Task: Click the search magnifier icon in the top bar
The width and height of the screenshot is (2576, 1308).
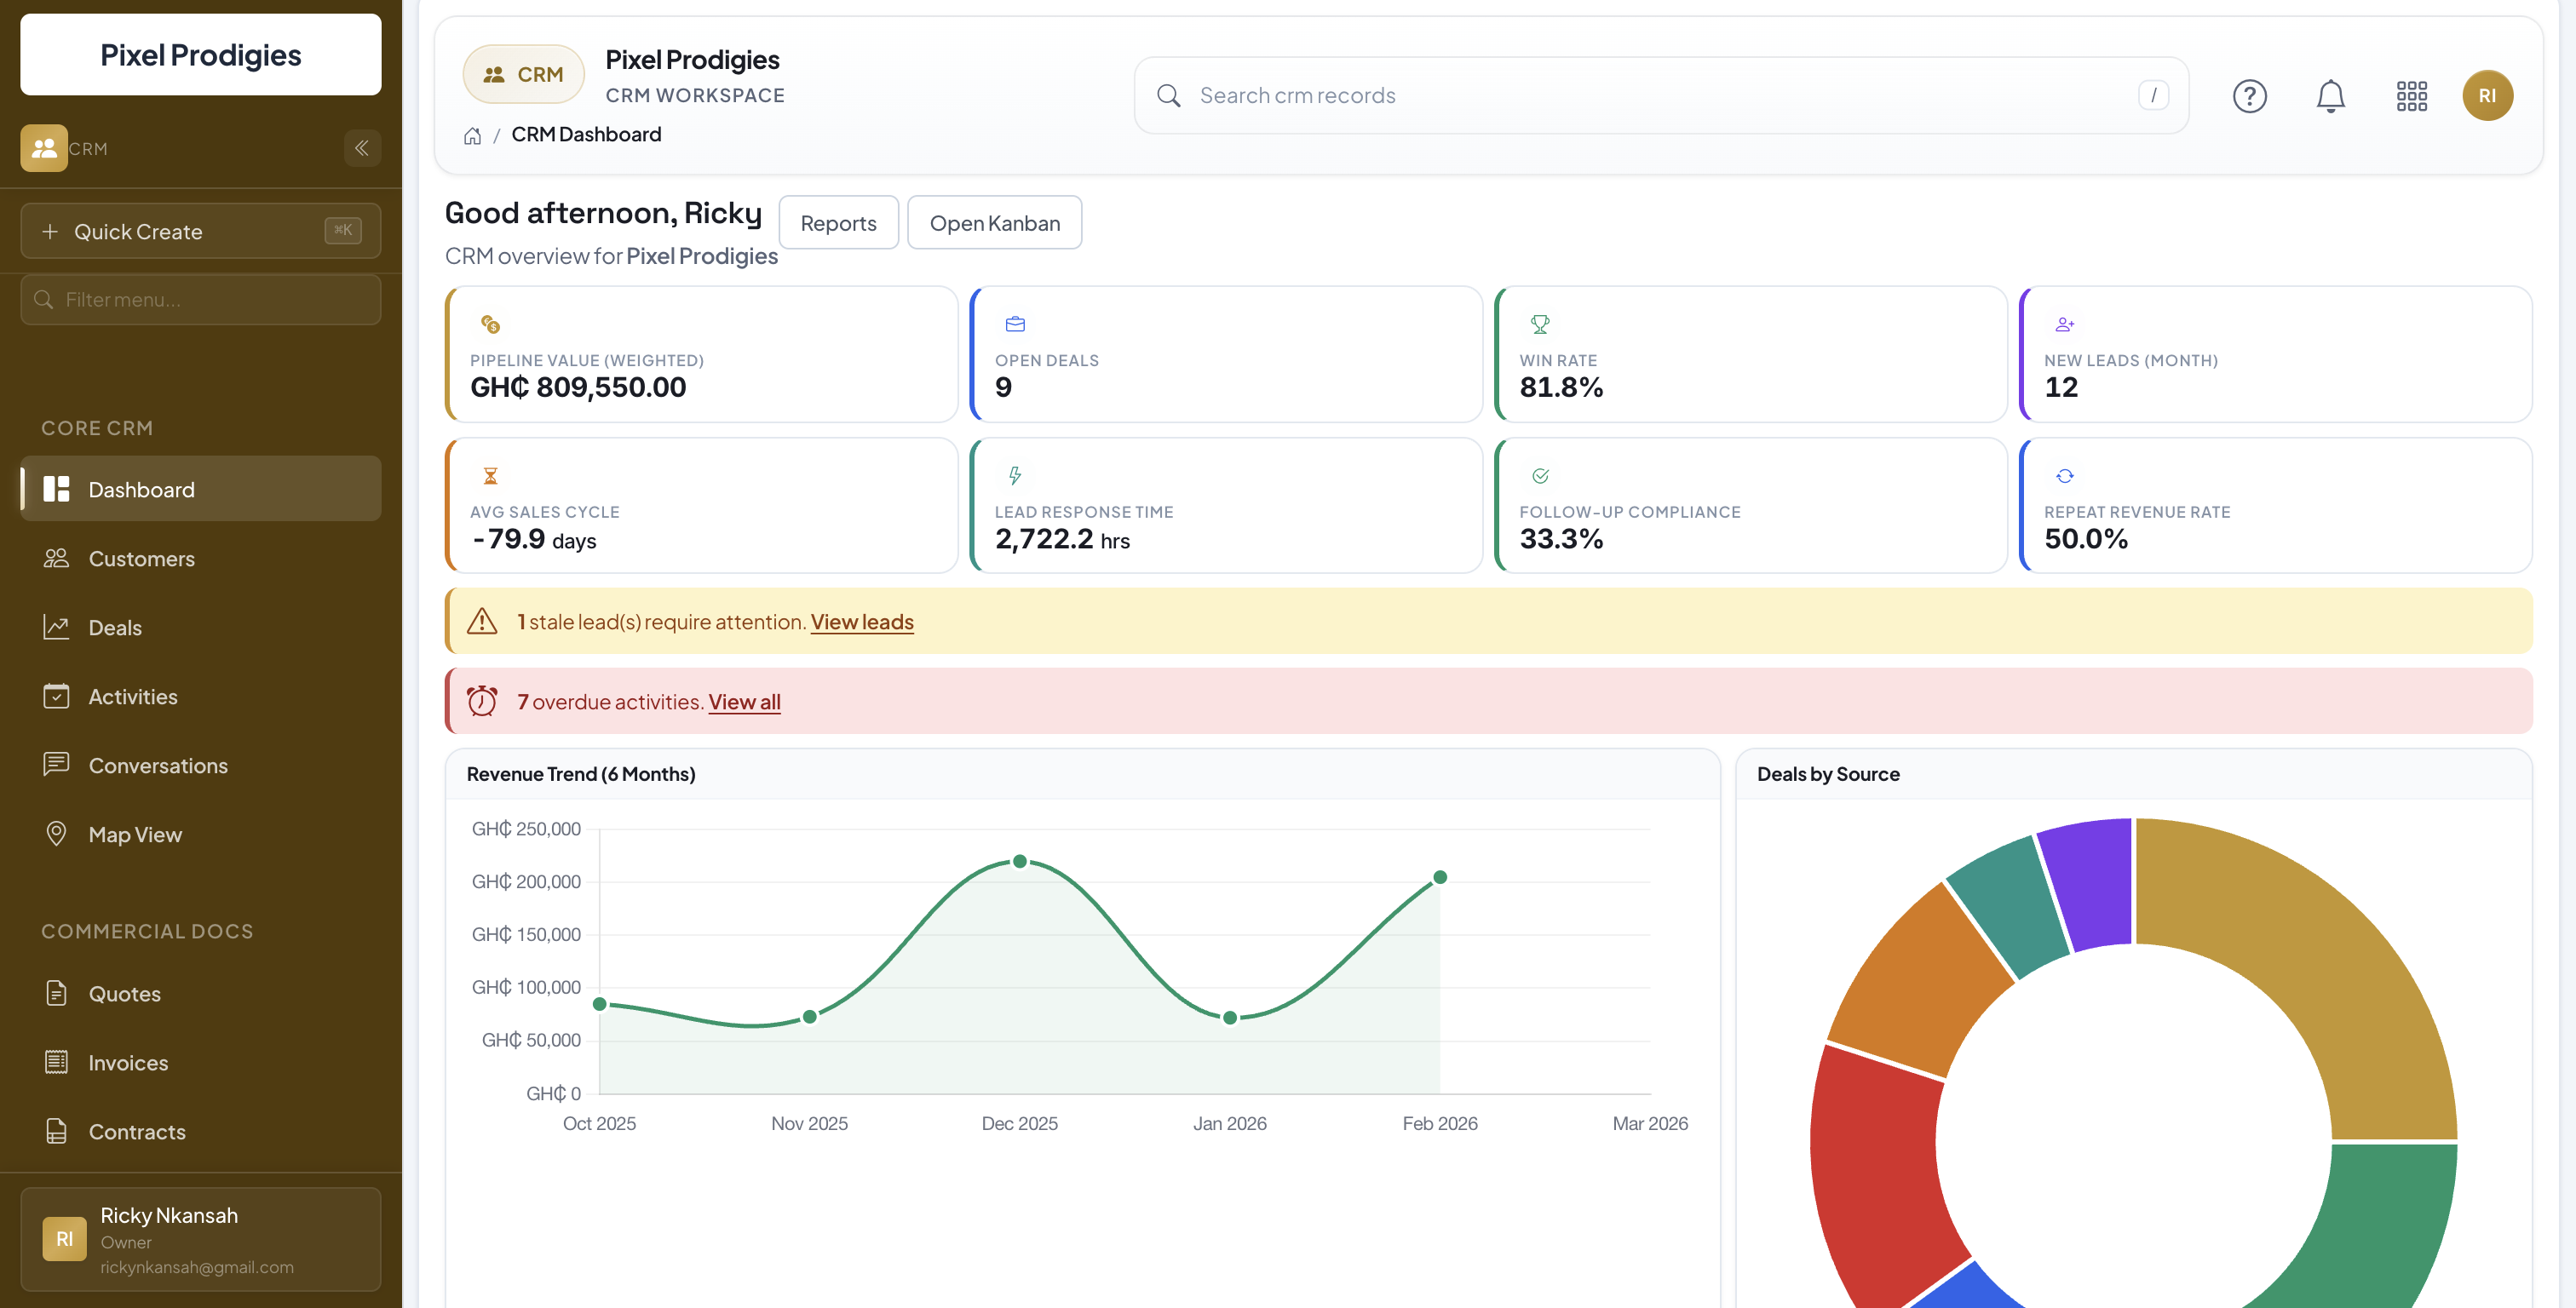Action: 1168,95
